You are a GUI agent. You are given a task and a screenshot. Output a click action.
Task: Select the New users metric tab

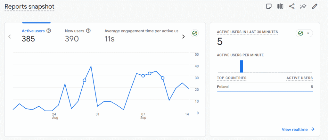coord(75,35)
